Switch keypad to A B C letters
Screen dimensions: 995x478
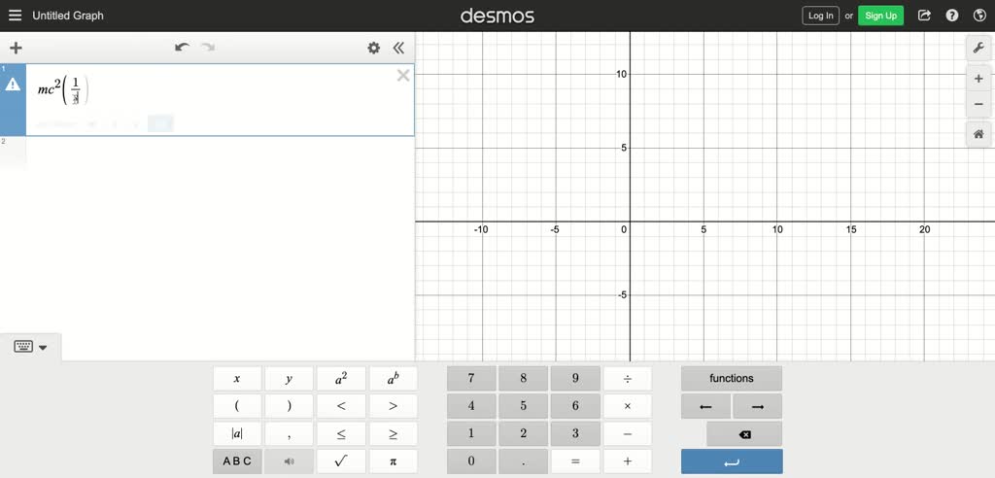click(237, 461)
